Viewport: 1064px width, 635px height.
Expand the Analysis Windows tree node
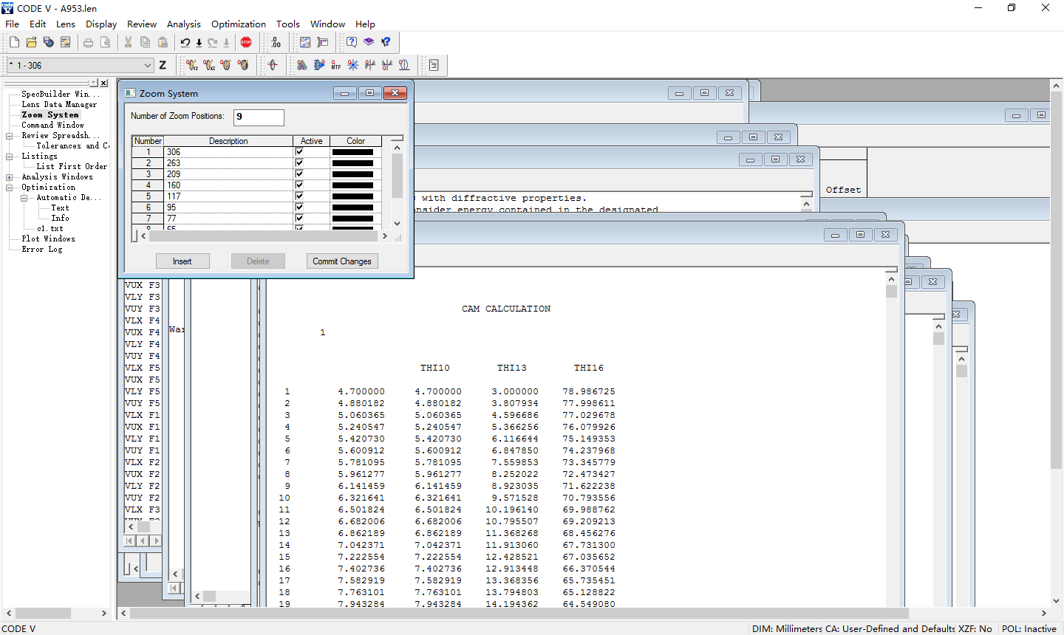tap(9, 177)
